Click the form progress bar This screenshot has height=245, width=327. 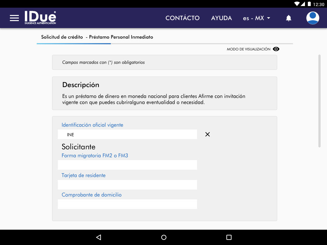coord(164,43)
